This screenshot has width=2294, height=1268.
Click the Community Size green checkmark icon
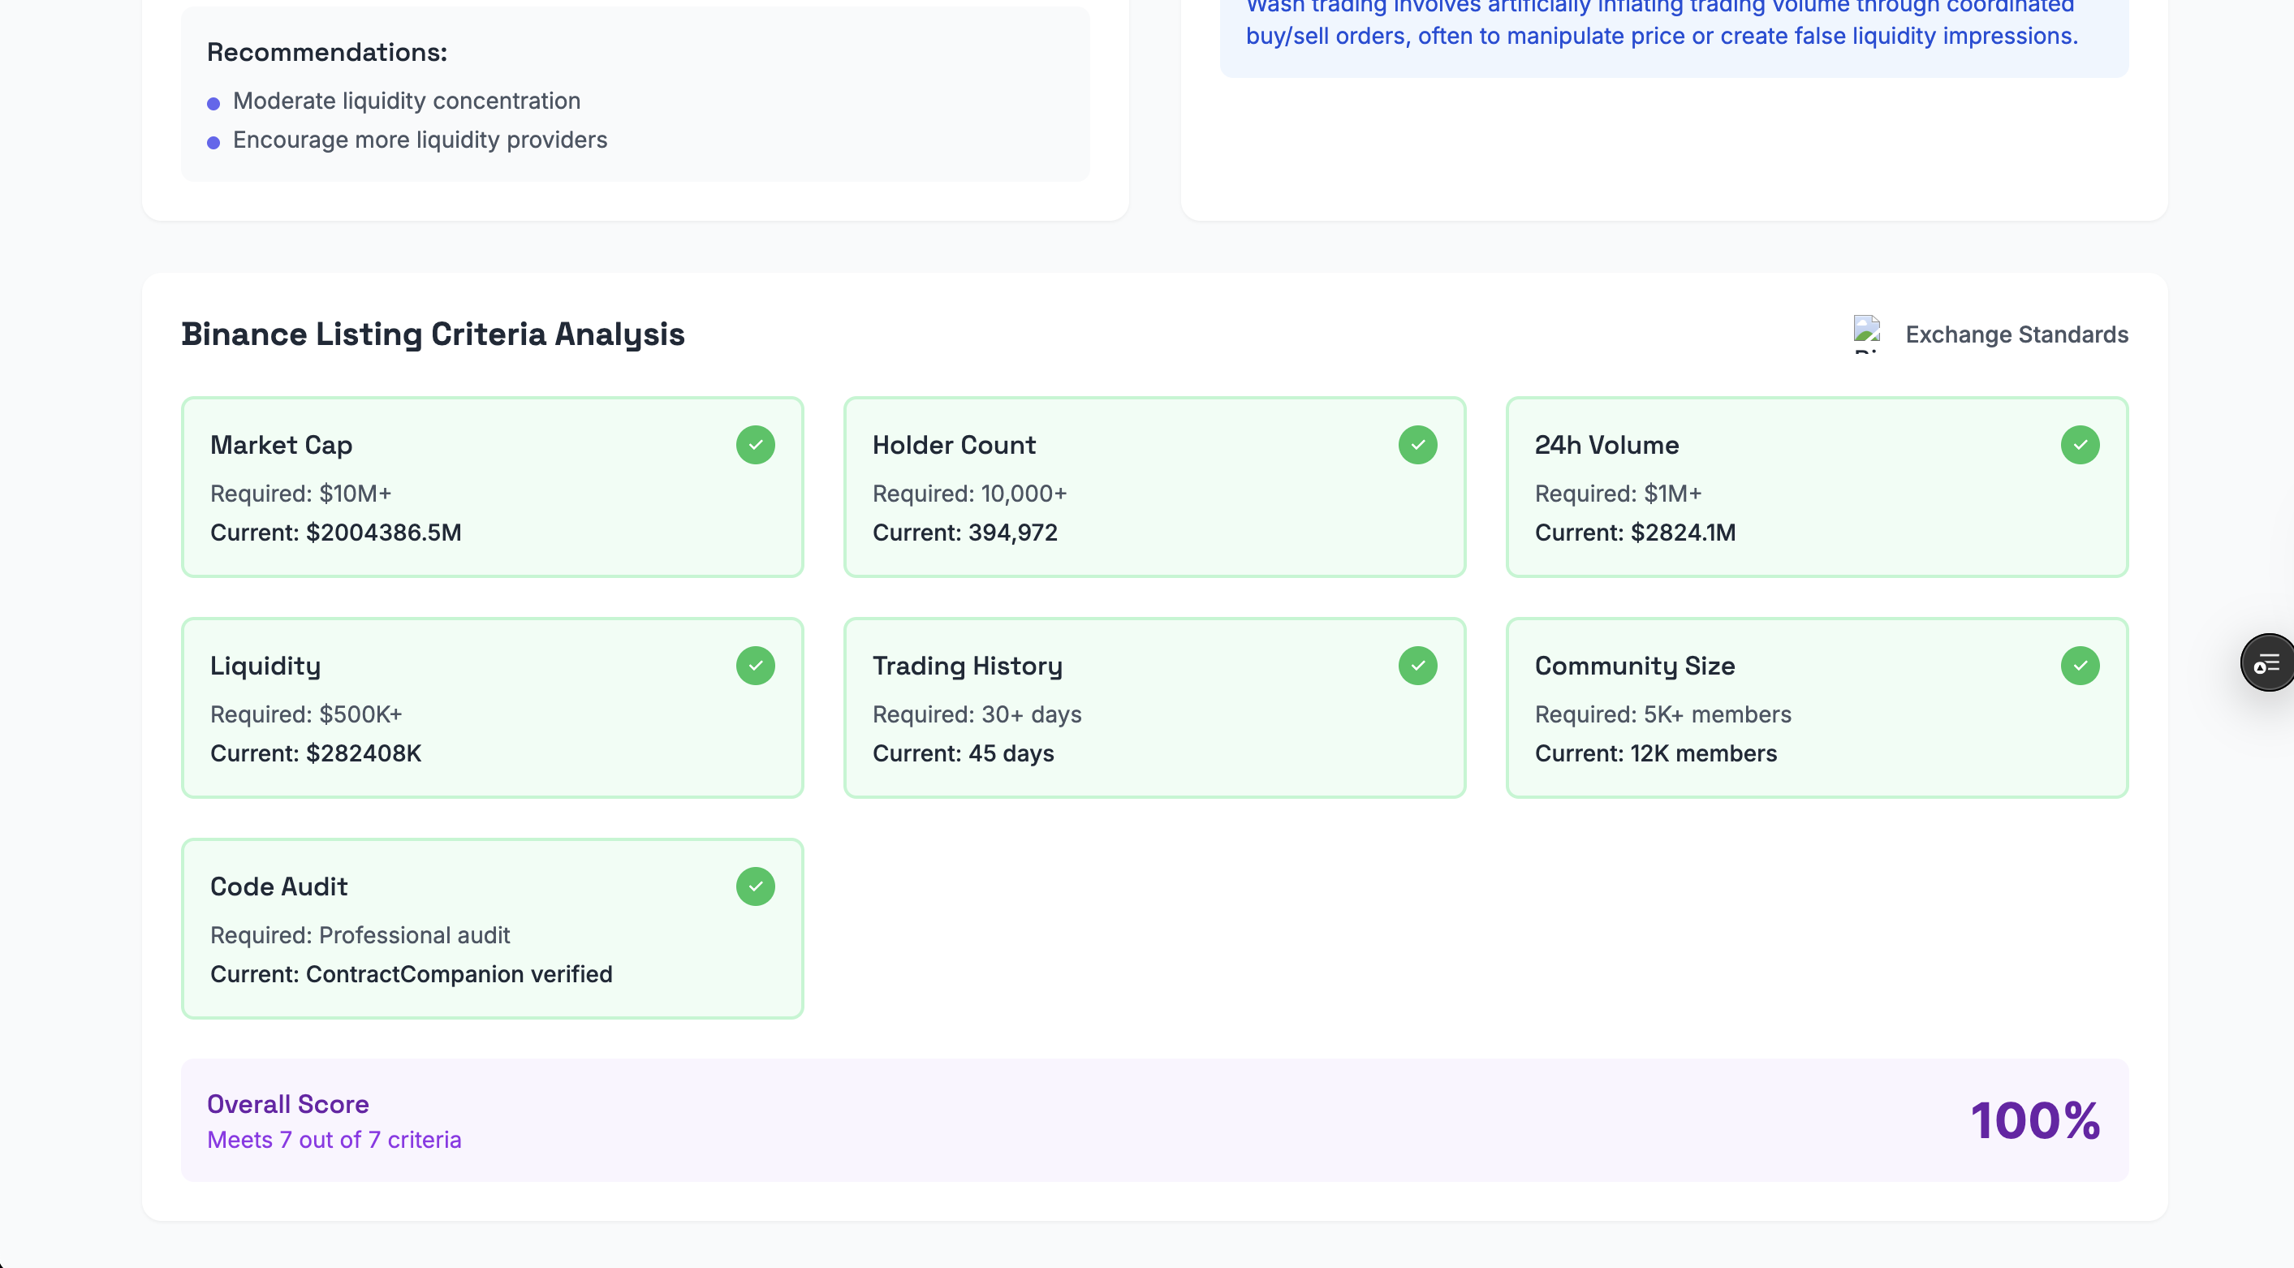point(2080,666)
